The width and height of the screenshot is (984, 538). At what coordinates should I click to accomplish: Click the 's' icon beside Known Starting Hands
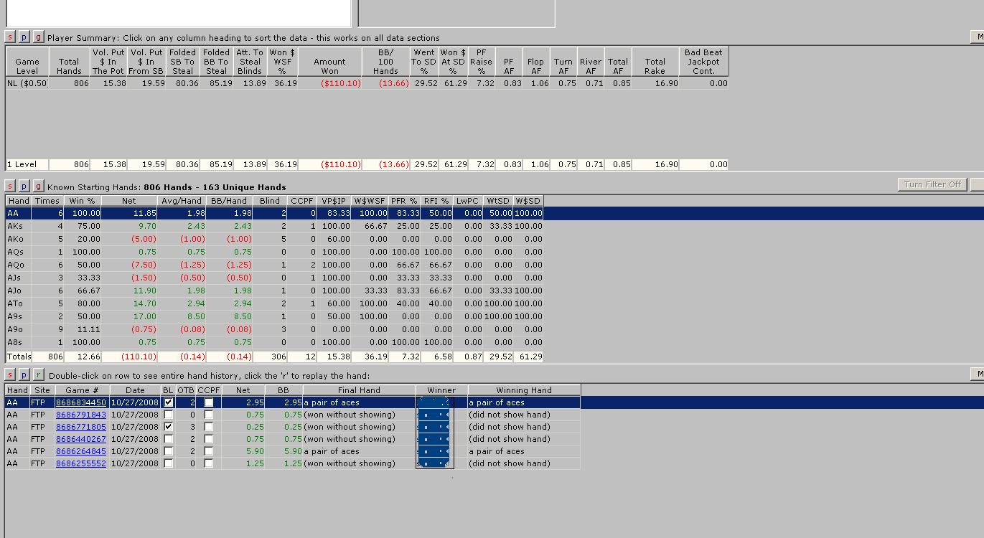(x=10, y=186)
